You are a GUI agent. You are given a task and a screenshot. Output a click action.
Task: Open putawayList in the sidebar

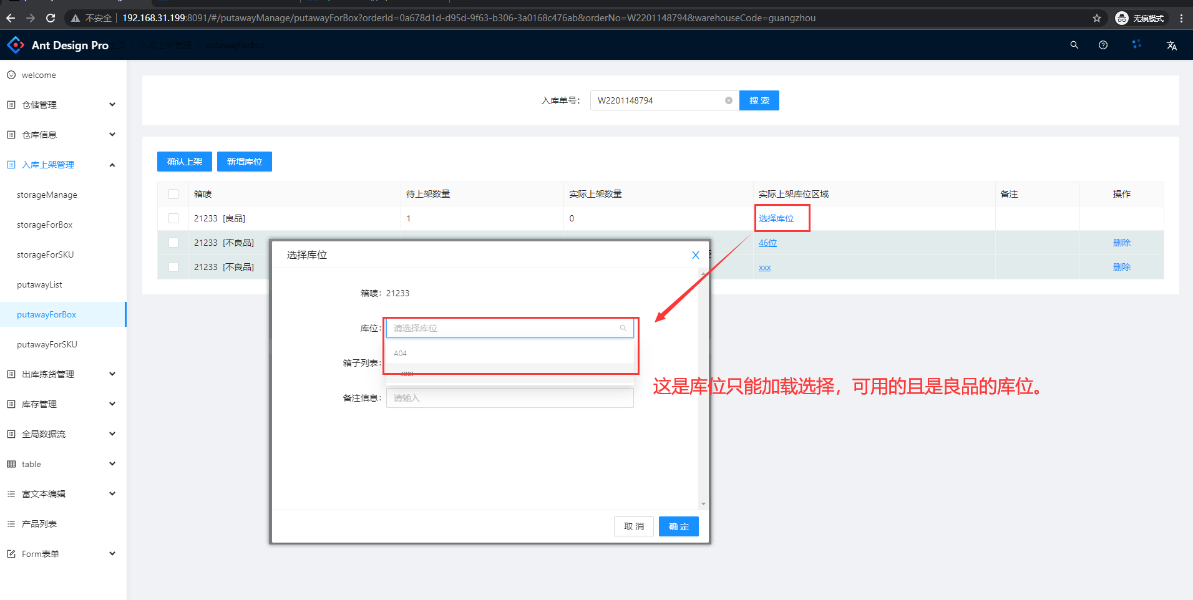[x=39, y=284]
